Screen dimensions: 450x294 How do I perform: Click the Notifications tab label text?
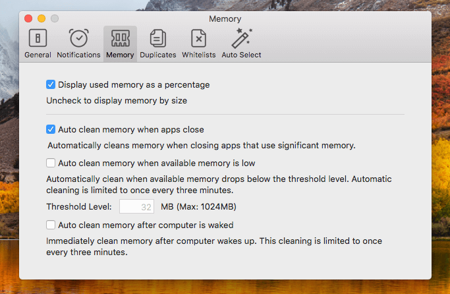click(x=78, y=55)
